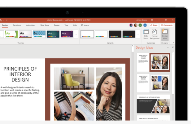Click the Search magnifier in the ribbon

click(x=82, y=25)
